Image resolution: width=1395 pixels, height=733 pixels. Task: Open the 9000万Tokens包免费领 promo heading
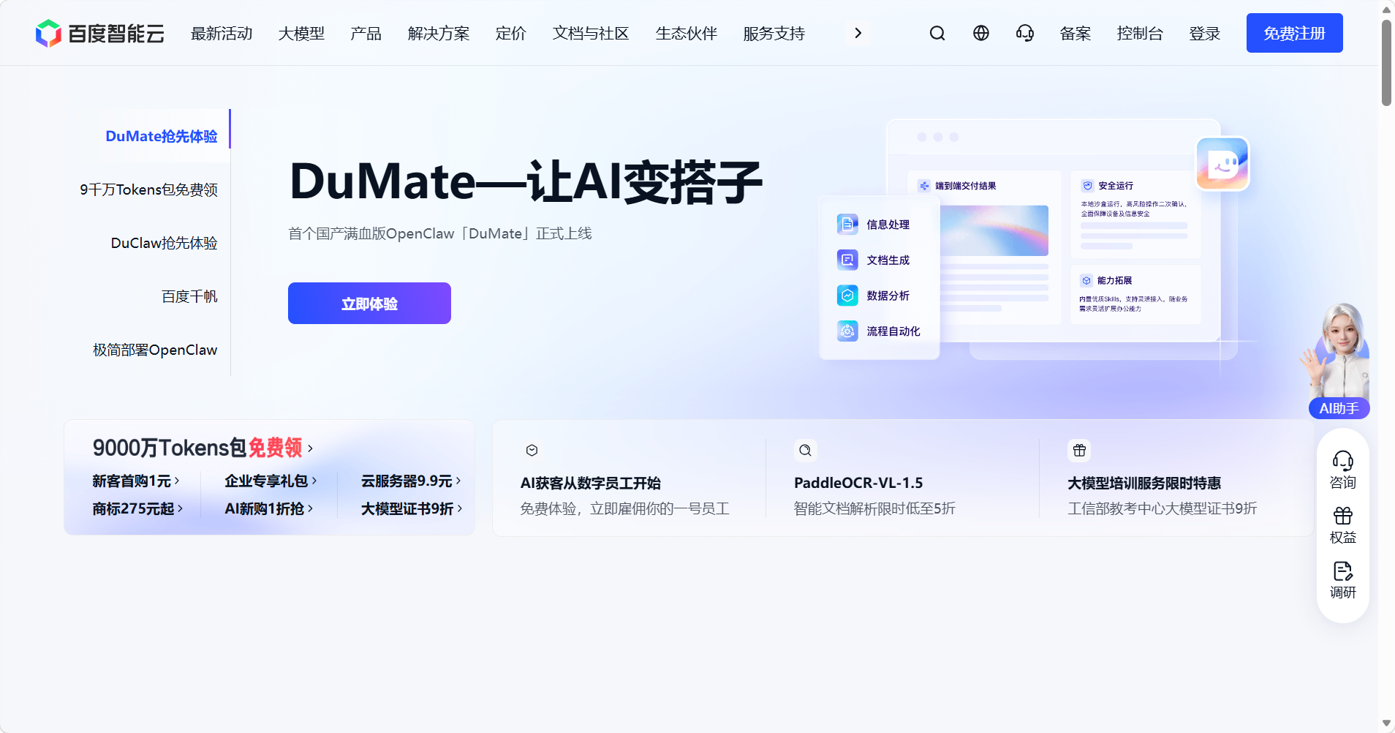(x=203, y=448)
